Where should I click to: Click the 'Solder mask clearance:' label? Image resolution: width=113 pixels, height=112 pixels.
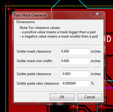pos(34,51)
